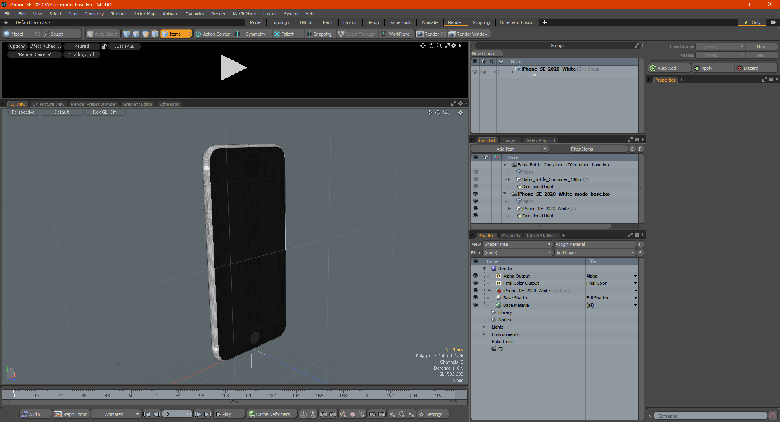Toggle visibility of Base Material

tap(475, 305)
